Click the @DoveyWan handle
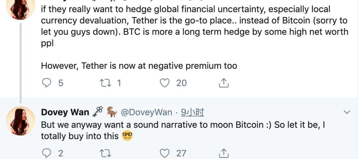Image resolution: width=358 pixels, height=159 pixels. point(147,112)
